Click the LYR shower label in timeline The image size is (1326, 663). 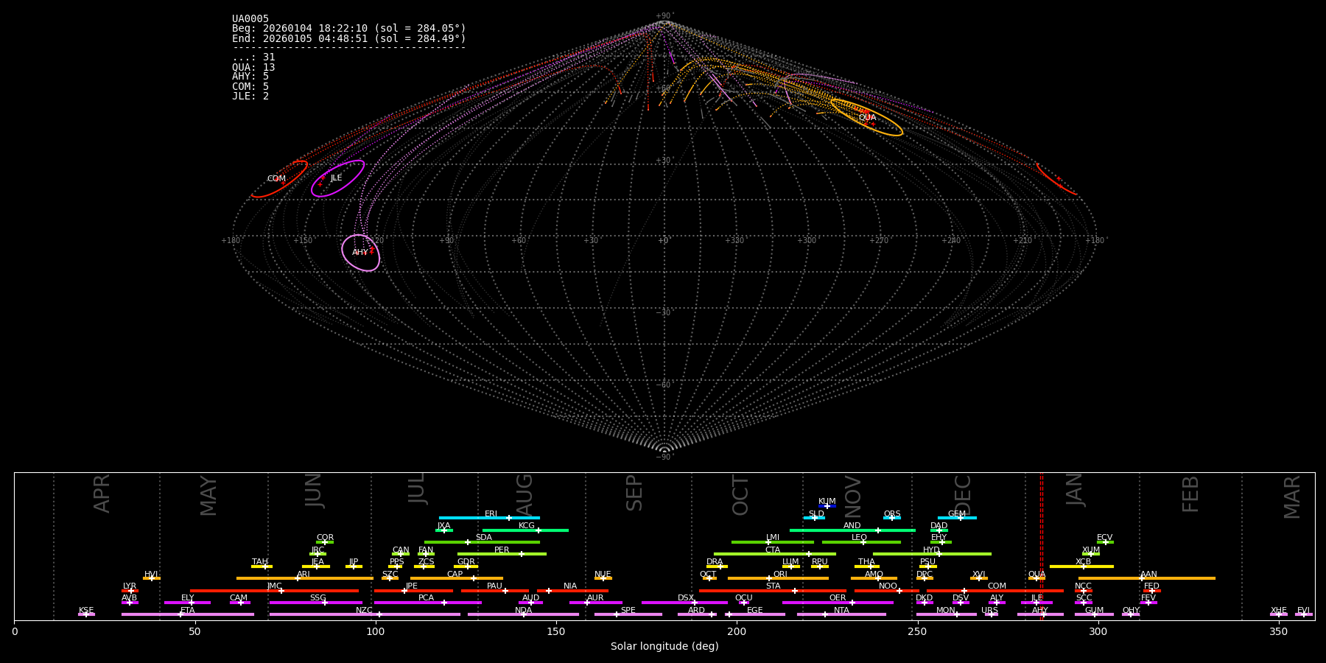click(x=130, y=586)
